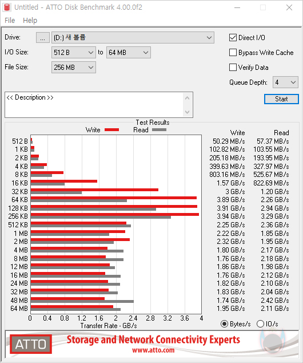Click the 3.29 GB/s read value
Screen dimensions: 303x363
[275, 216]
